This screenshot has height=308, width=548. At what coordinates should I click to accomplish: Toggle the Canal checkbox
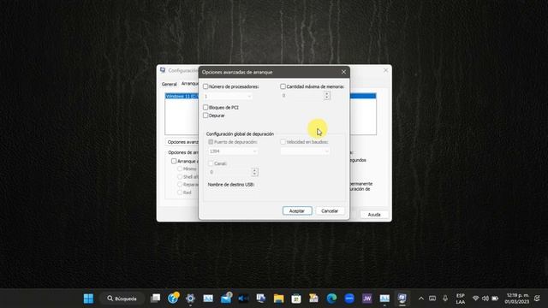pos(211,163)
